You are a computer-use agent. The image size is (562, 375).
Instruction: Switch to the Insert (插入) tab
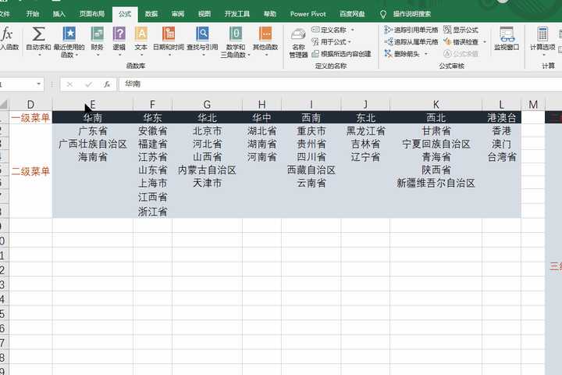point(59,14)
